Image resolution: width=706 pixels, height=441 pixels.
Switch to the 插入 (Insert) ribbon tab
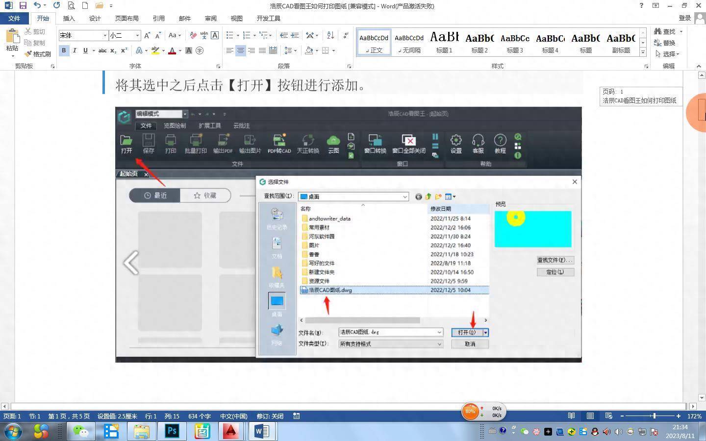point(69,18)
